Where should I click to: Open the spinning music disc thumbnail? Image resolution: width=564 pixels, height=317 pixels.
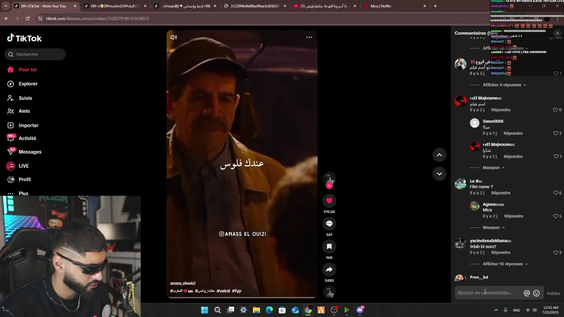click(x=329, y=292)
